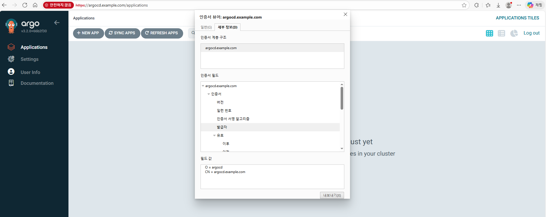
Task: Click the browser address bar URL
Action: (112, 5)
